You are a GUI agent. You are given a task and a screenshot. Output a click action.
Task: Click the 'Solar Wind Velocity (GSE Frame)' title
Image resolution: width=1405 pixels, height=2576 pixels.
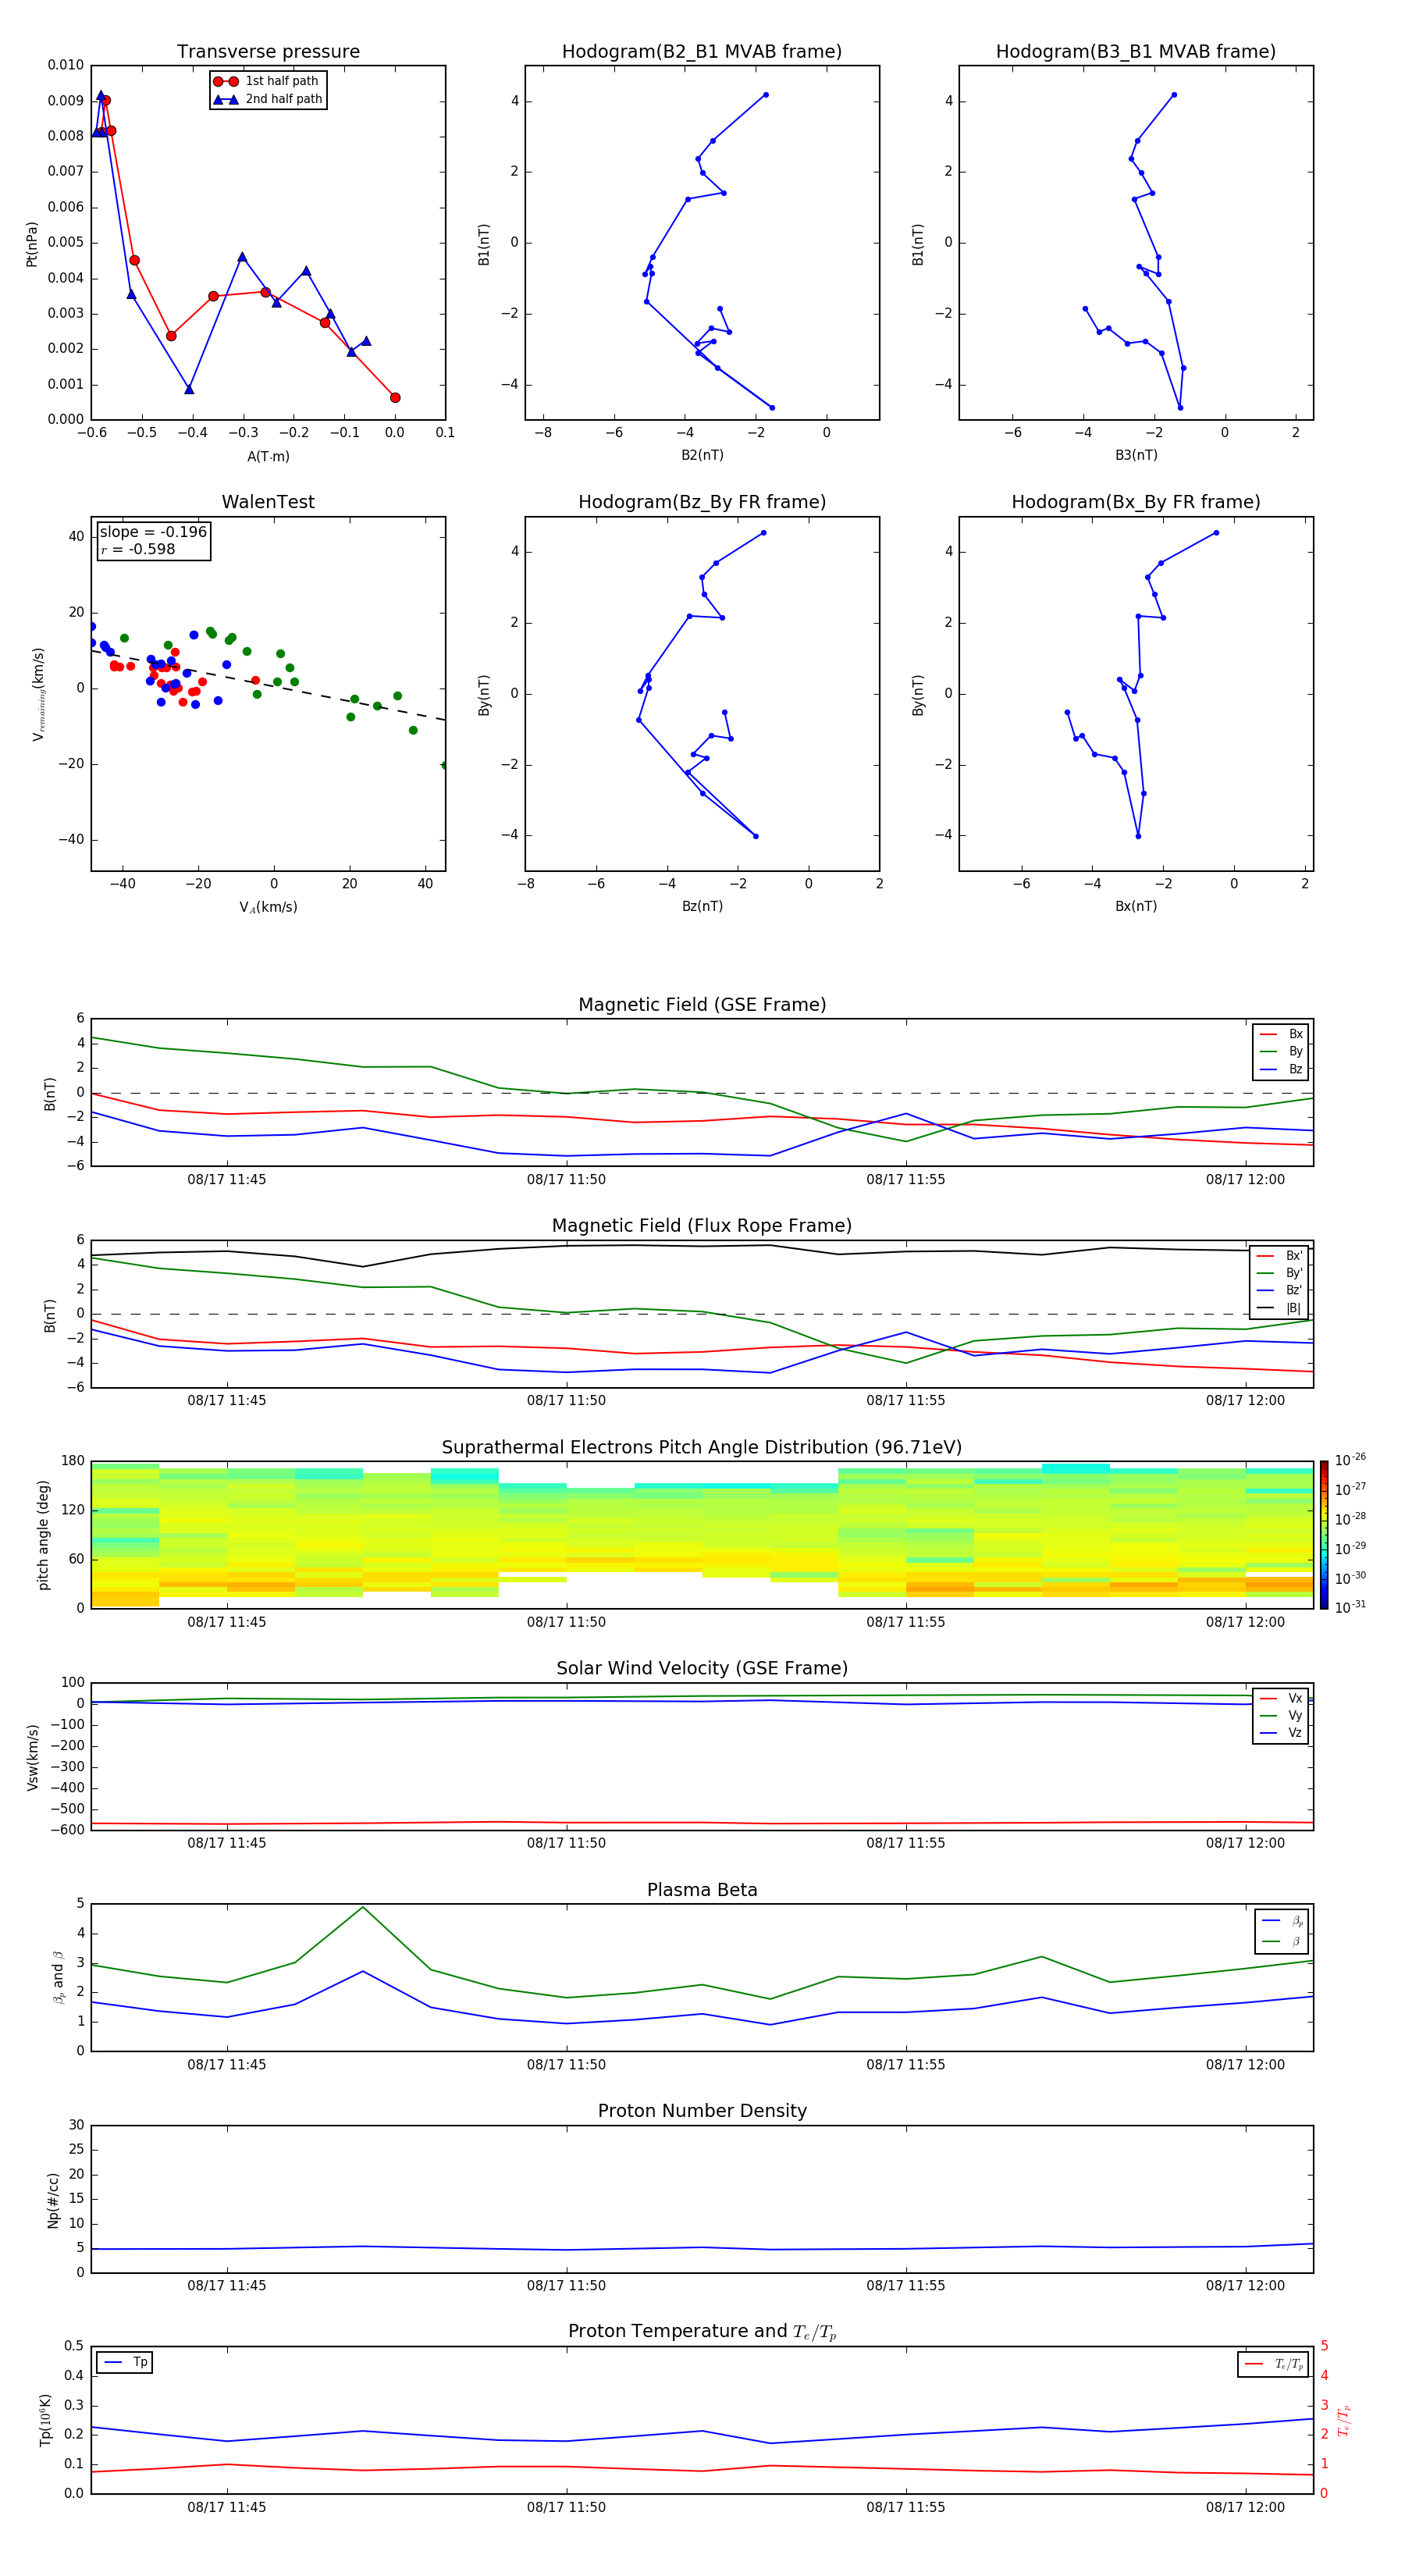coord(702,1669)
